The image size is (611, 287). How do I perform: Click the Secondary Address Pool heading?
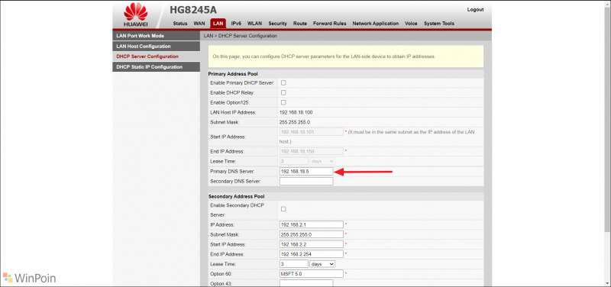click(x=236, y=197)
